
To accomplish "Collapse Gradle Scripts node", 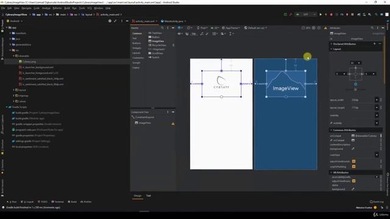I will [7, 107].
